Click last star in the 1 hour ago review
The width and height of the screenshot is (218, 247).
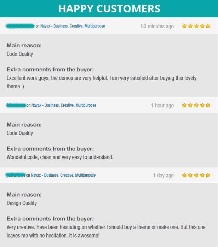[208, 105]
